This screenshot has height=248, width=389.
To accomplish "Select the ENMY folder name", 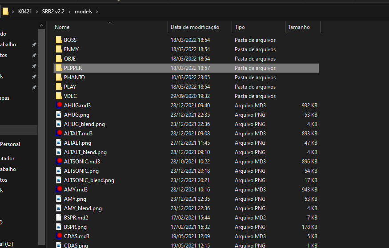I will click(71, 49).
